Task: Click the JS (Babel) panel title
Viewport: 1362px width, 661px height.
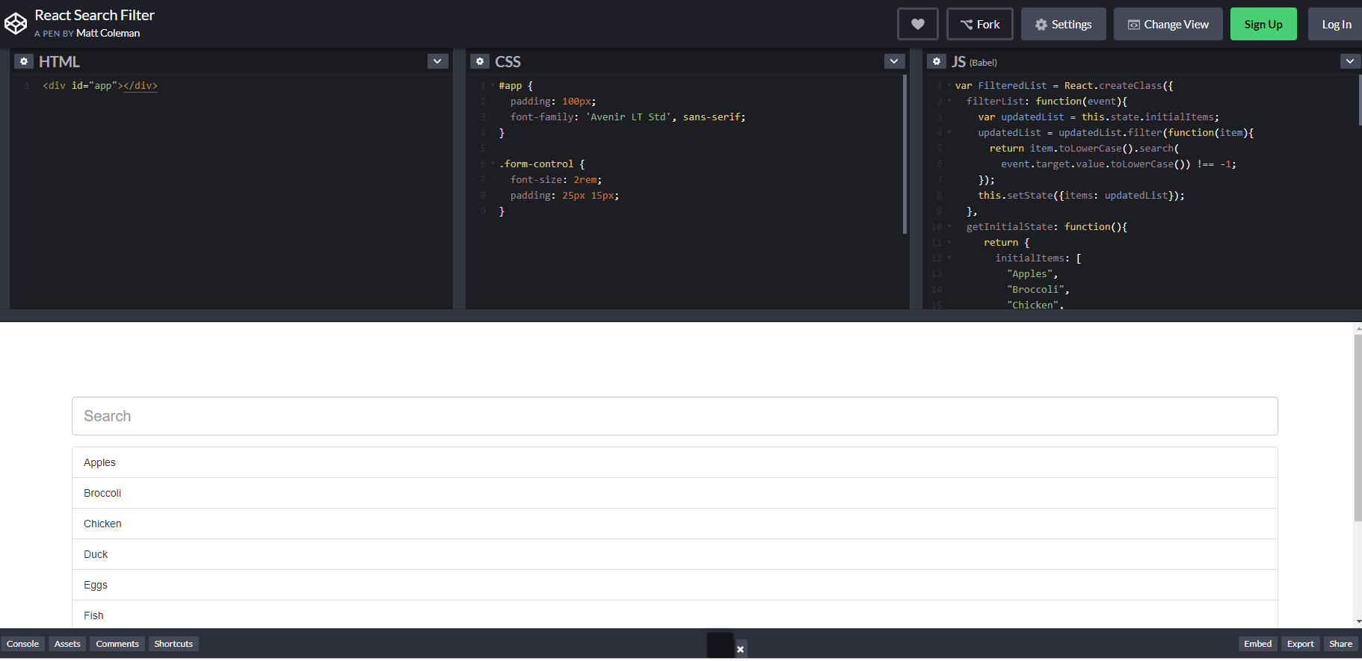Action: pyautogui.click(x=974, y=62)
